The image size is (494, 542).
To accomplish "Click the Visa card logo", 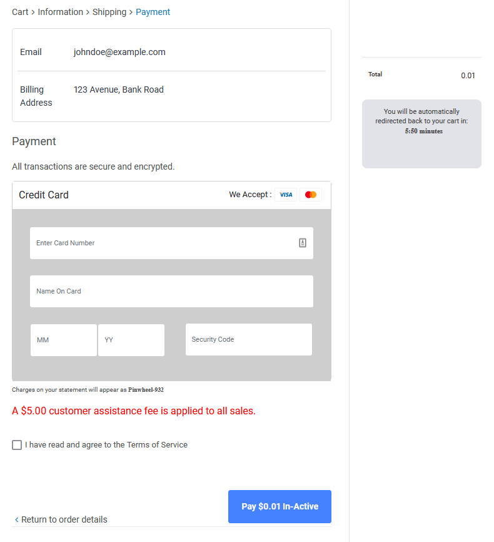I will coord(286,195).
